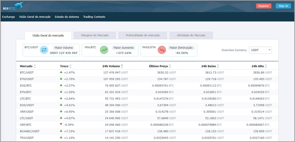Click green up arrow in EOS/BTC row
295x142 pixels.
pos(61,85)
